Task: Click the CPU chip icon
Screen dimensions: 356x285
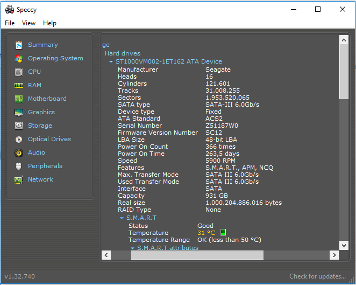Action: [x=19, y=72]
